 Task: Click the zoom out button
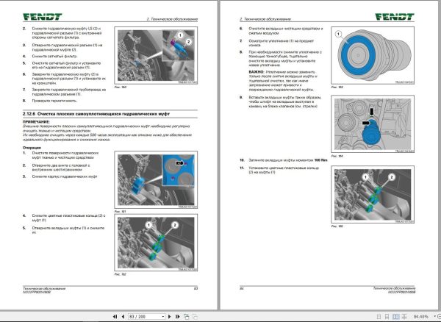[x=439, y=317]
